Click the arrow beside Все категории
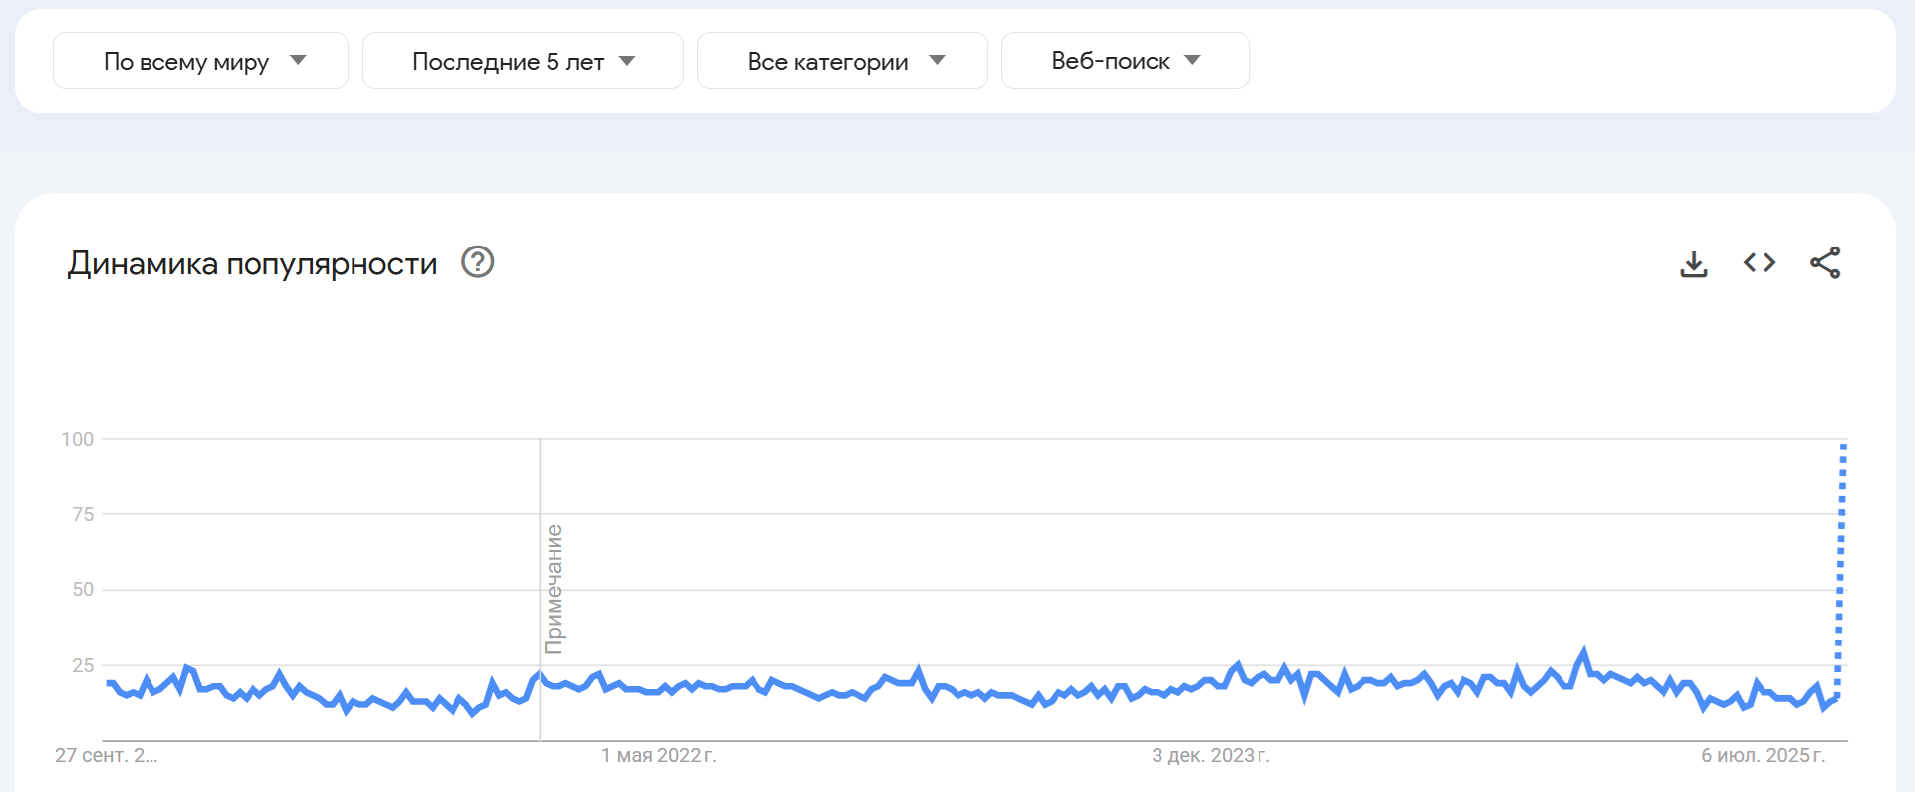Image resolution: width=1915 pixels, height=792 pixels. 937,61
